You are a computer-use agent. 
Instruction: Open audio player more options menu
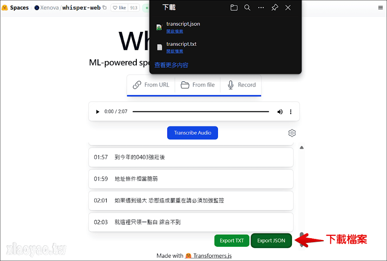pyautogui.click(x=291, y=112)
